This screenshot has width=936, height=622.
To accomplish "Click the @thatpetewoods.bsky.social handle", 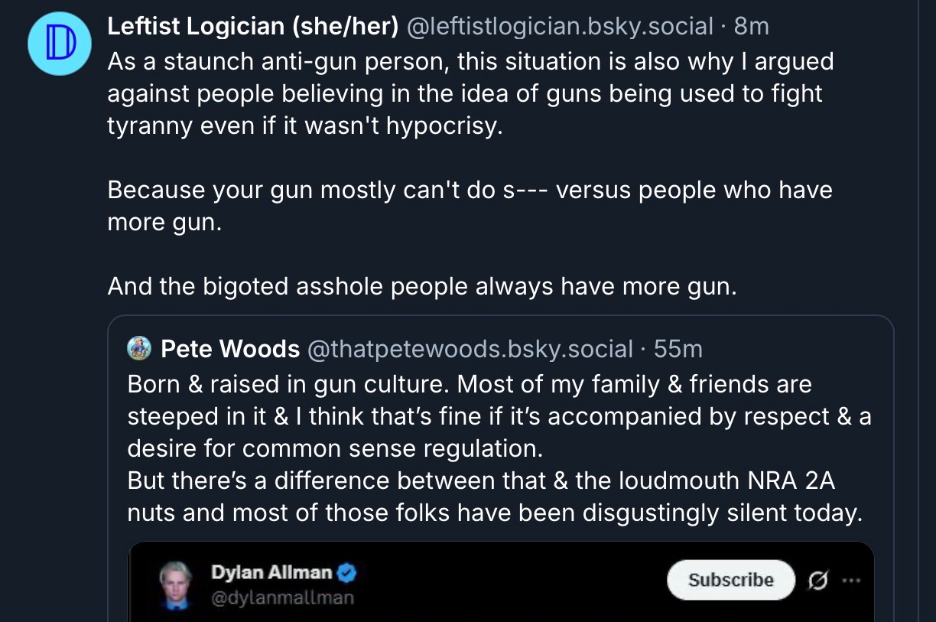I will (x=470, y=349).
